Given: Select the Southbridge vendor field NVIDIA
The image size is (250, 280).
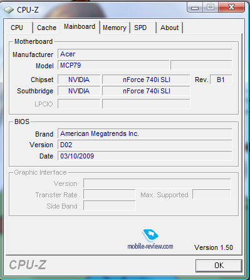Looking at the screenshot, I should point(79,91).
